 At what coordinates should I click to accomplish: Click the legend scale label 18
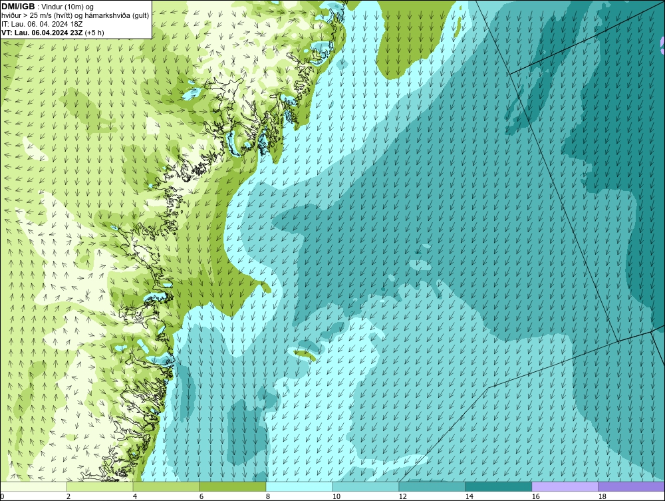[602, 496]
